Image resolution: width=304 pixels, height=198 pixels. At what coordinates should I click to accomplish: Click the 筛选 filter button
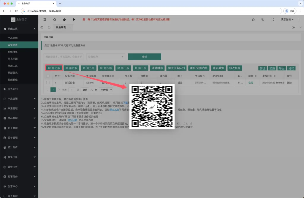[x=262, y=69]
